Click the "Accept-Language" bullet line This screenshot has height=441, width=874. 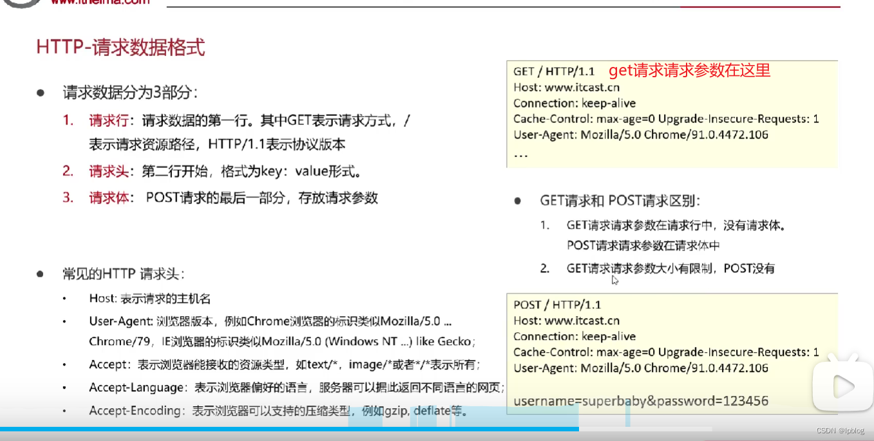[x=297, y=388]
